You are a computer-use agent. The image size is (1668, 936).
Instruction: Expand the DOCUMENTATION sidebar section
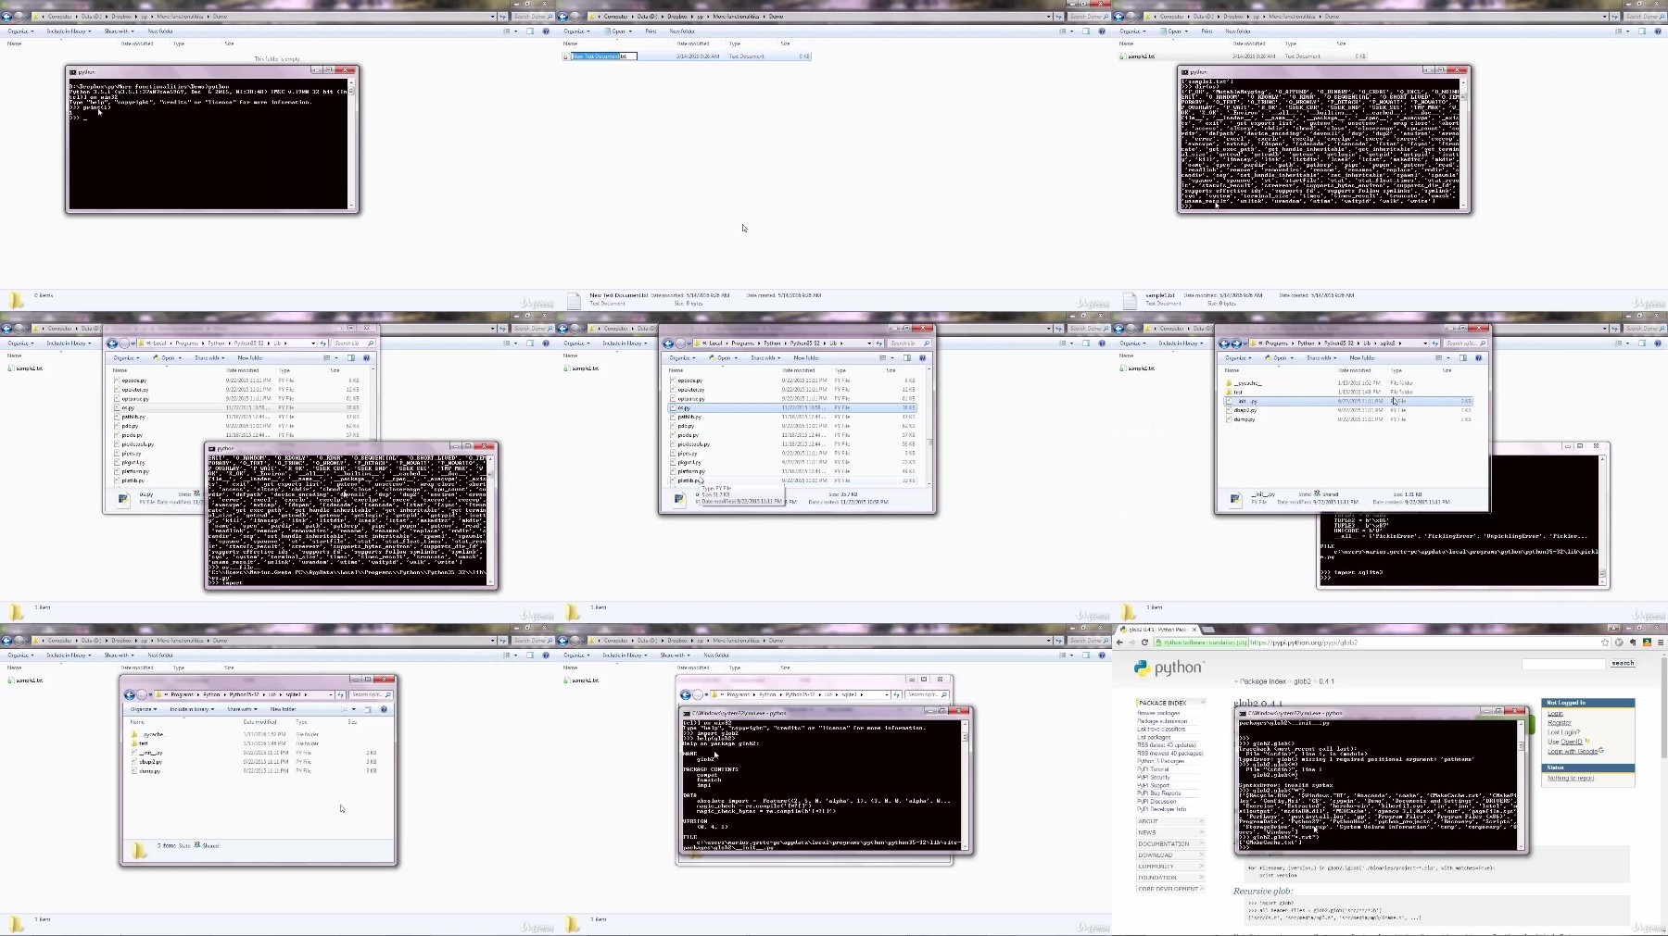point(1170,843)
